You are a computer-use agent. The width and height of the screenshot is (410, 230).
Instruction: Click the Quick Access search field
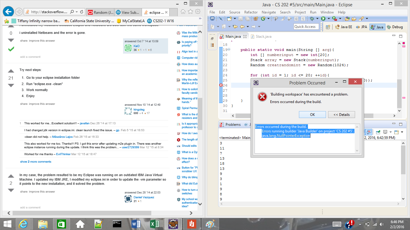click(x=306, y=27)
